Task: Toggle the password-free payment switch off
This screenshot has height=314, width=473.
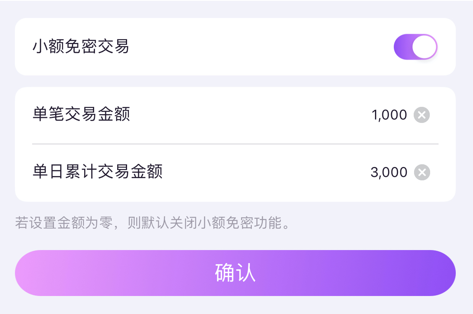Action: coord(415,46)
